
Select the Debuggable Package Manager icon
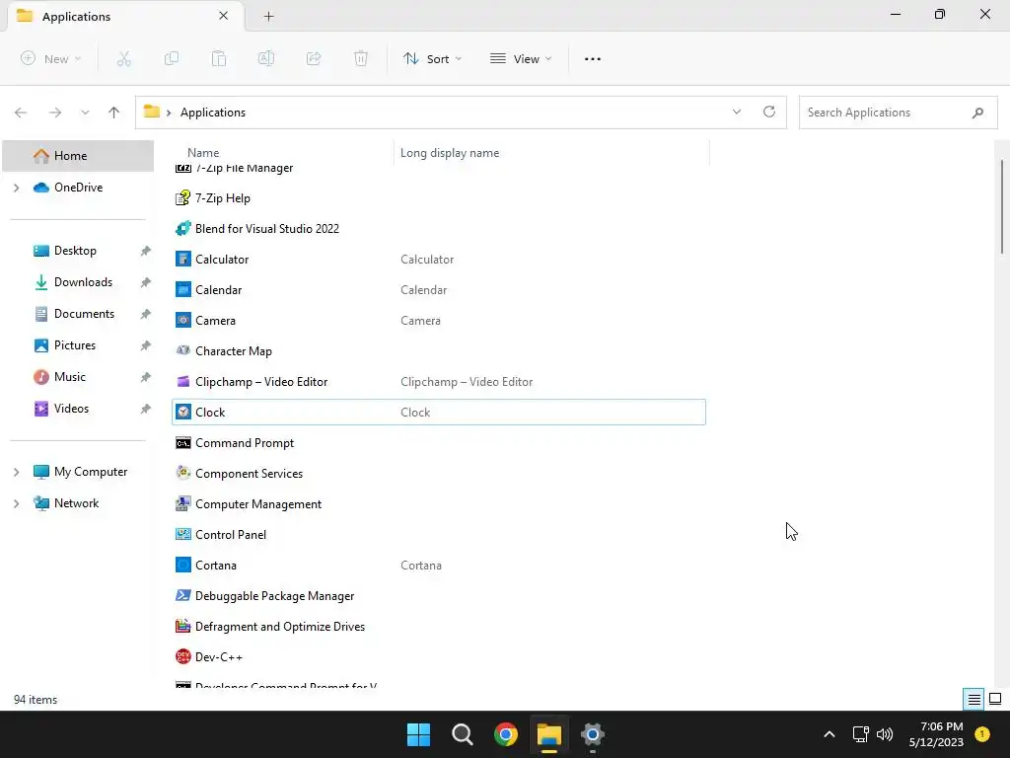pos(182,595)
